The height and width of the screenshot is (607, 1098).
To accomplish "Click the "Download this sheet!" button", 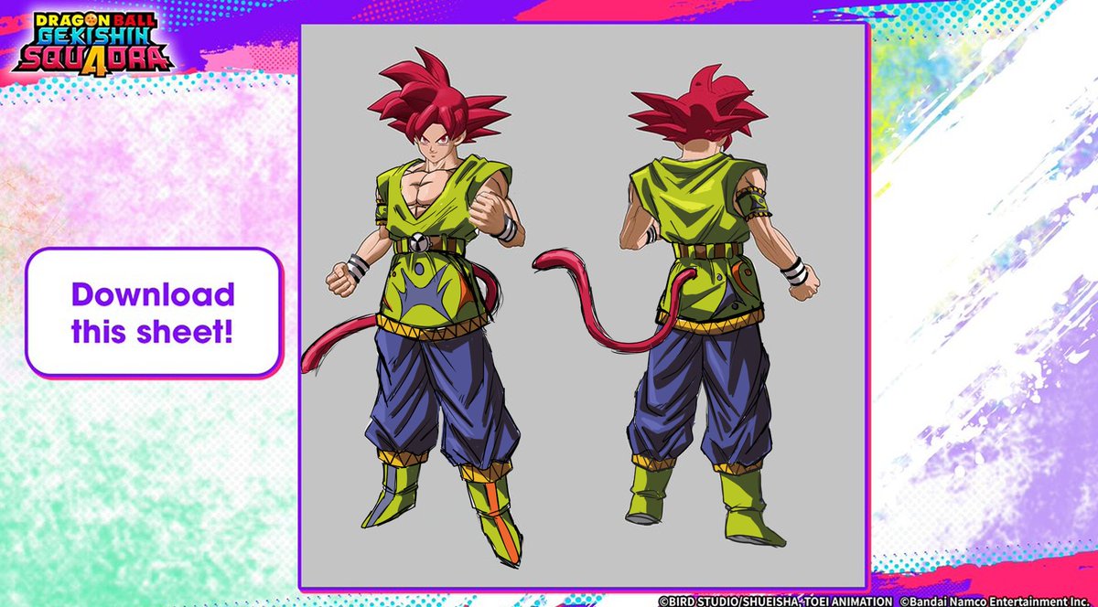I will (153, 312).
